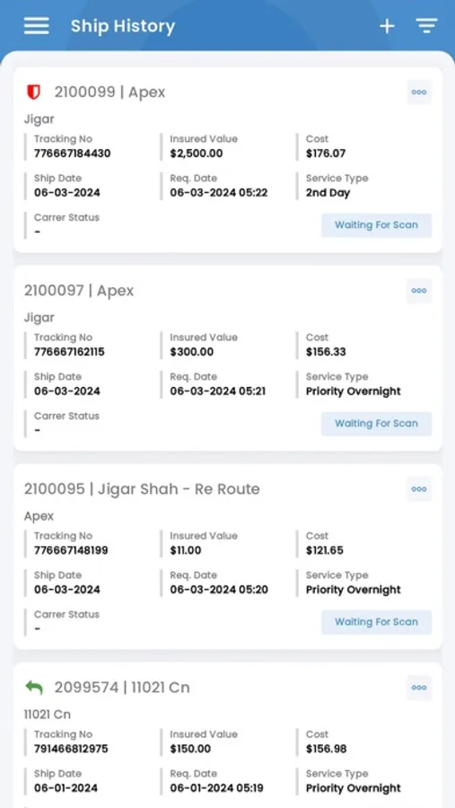Open the filter icon in header
Screen dimensions: 455x808
pyautogui.click(x=426, y=26)
